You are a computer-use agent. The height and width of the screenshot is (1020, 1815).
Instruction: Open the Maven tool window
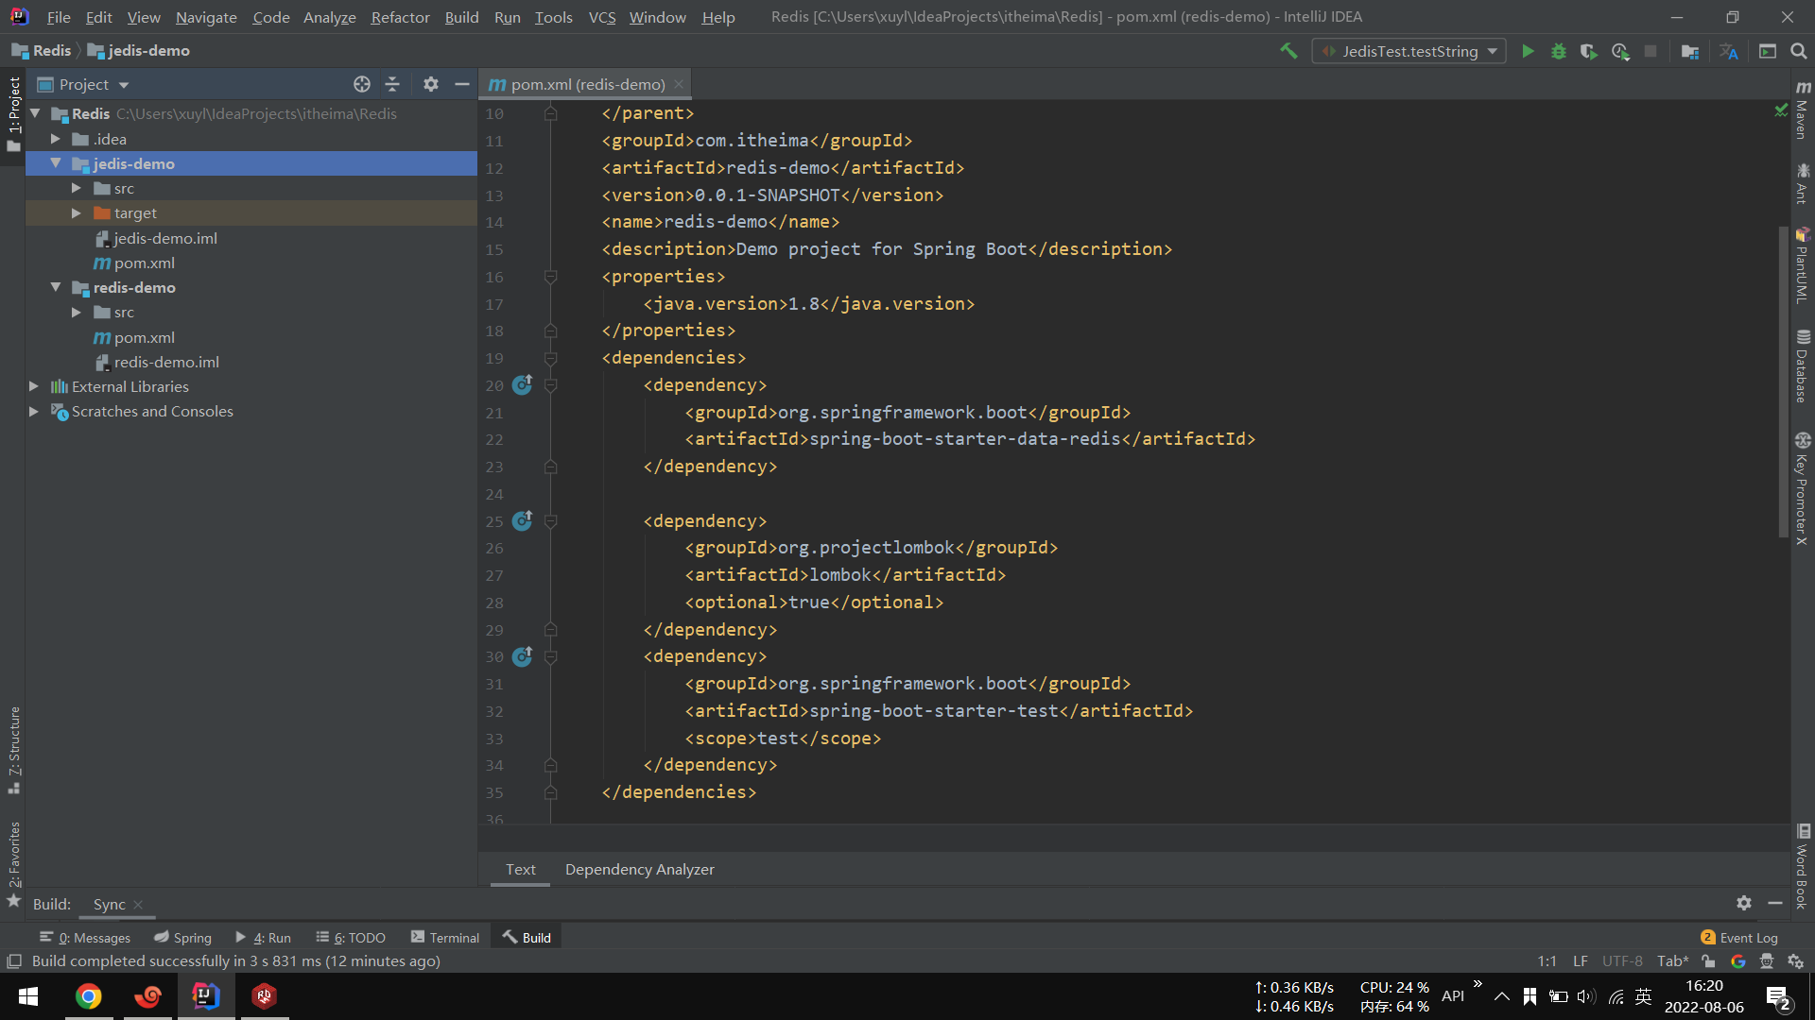[x=1803, y=110]
